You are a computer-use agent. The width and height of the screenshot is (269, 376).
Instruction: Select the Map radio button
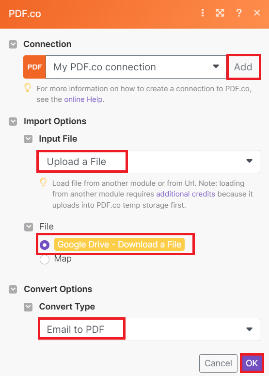[45, 260]
